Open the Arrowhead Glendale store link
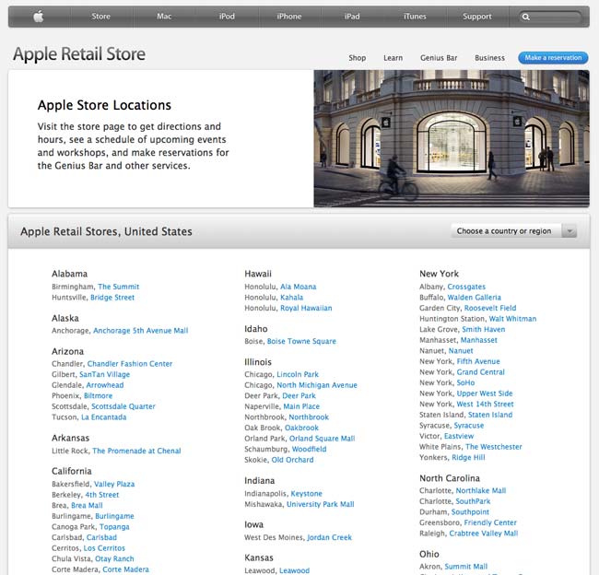599x575 pixels. [105, 385]
